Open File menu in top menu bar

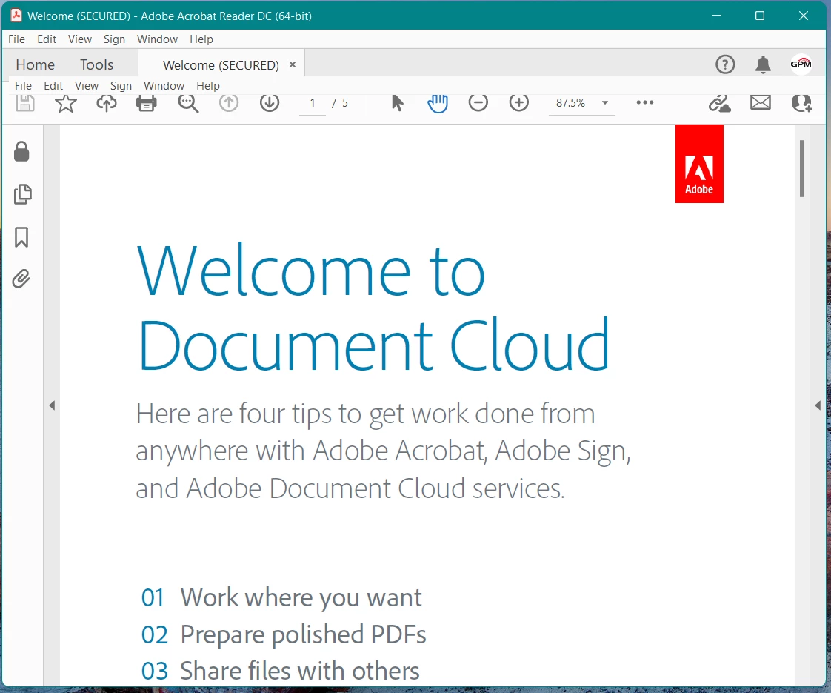(16, 39)
